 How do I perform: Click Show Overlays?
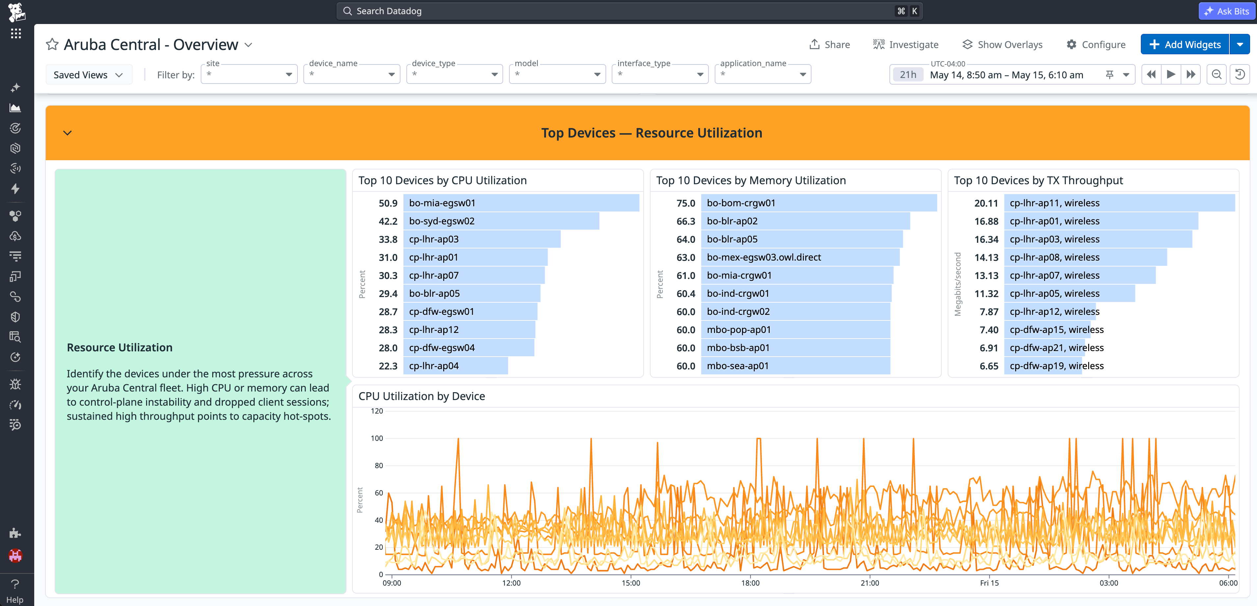[x=1002, y=44]
